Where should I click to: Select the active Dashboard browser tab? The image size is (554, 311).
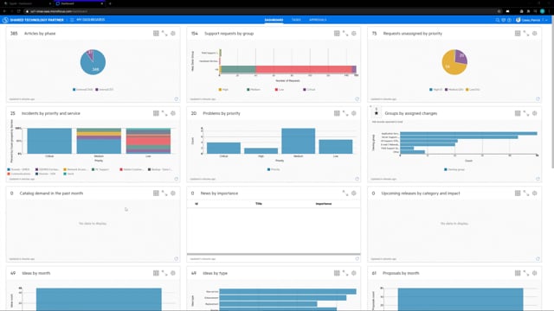coord(80,3)
